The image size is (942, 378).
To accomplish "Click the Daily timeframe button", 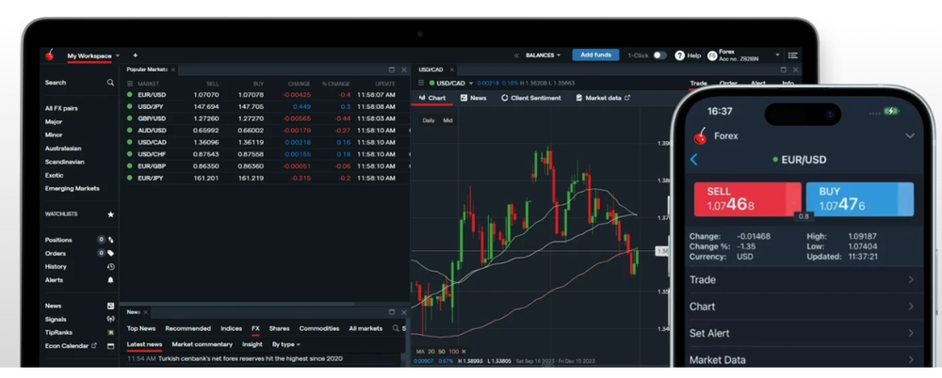I will pos(429,120).
